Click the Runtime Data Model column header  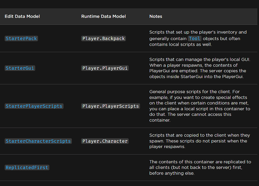click(103, 16)
